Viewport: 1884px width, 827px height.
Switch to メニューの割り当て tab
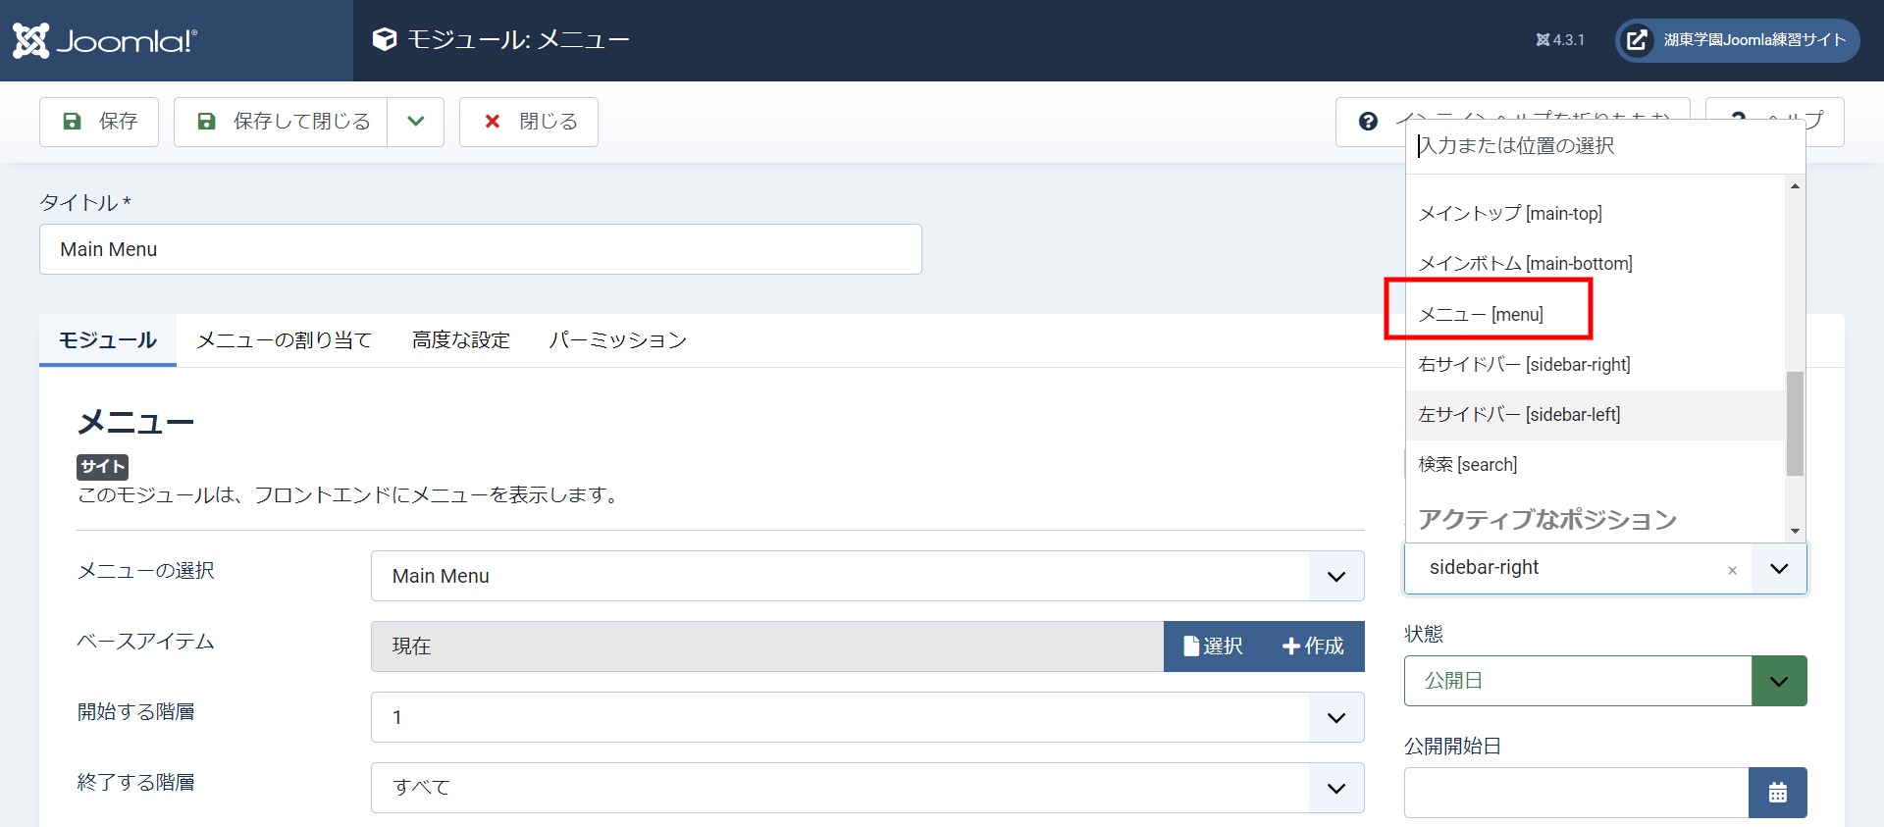(x=285, y=340)
